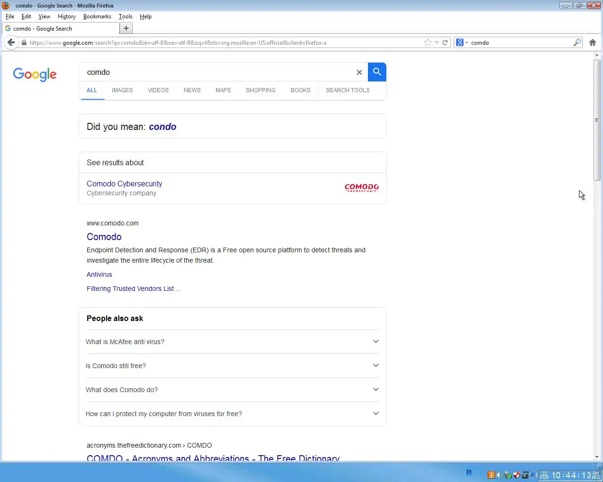Click the 'www.comodo.com' URL text
The width and height of the screenshot is (603, 482).
point(113,223)
